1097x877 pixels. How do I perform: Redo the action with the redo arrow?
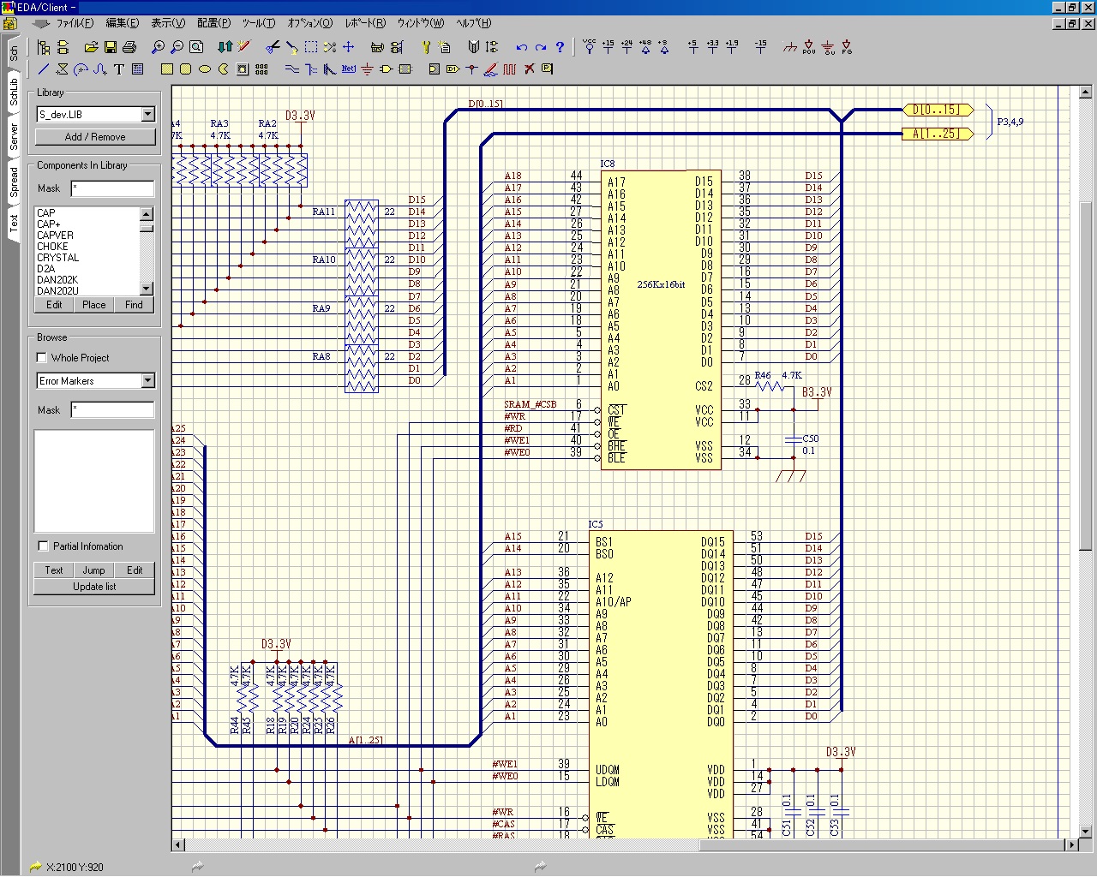pos(541,47)
